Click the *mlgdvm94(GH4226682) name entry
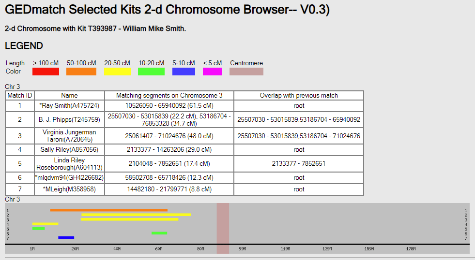The width and height of the screenshot is (475, 260). tap(69, 178)
